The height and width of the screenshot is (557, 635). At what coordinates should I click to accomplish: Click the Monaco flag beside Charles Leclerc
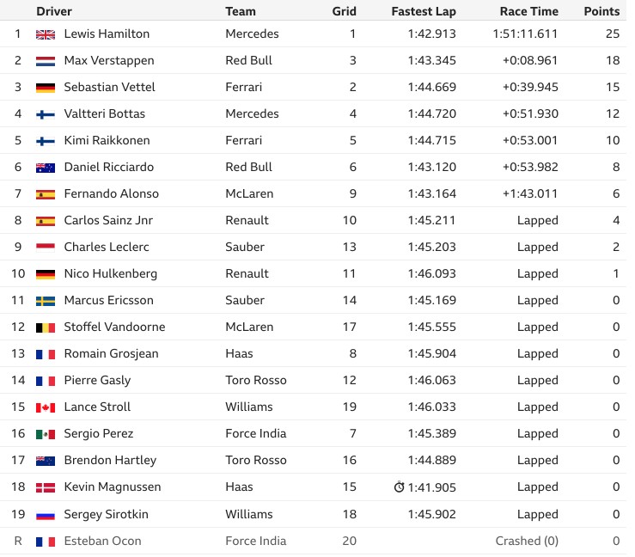tap(46, 248)
